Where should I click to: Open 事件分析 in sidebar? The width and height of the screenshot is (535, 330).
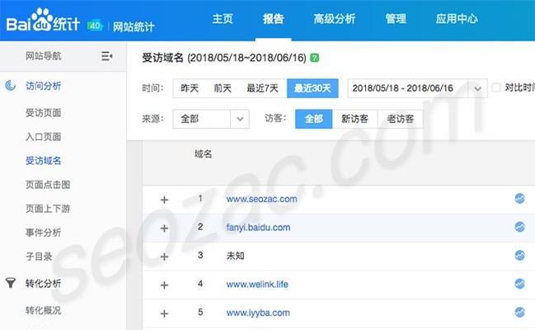[44, 233]
